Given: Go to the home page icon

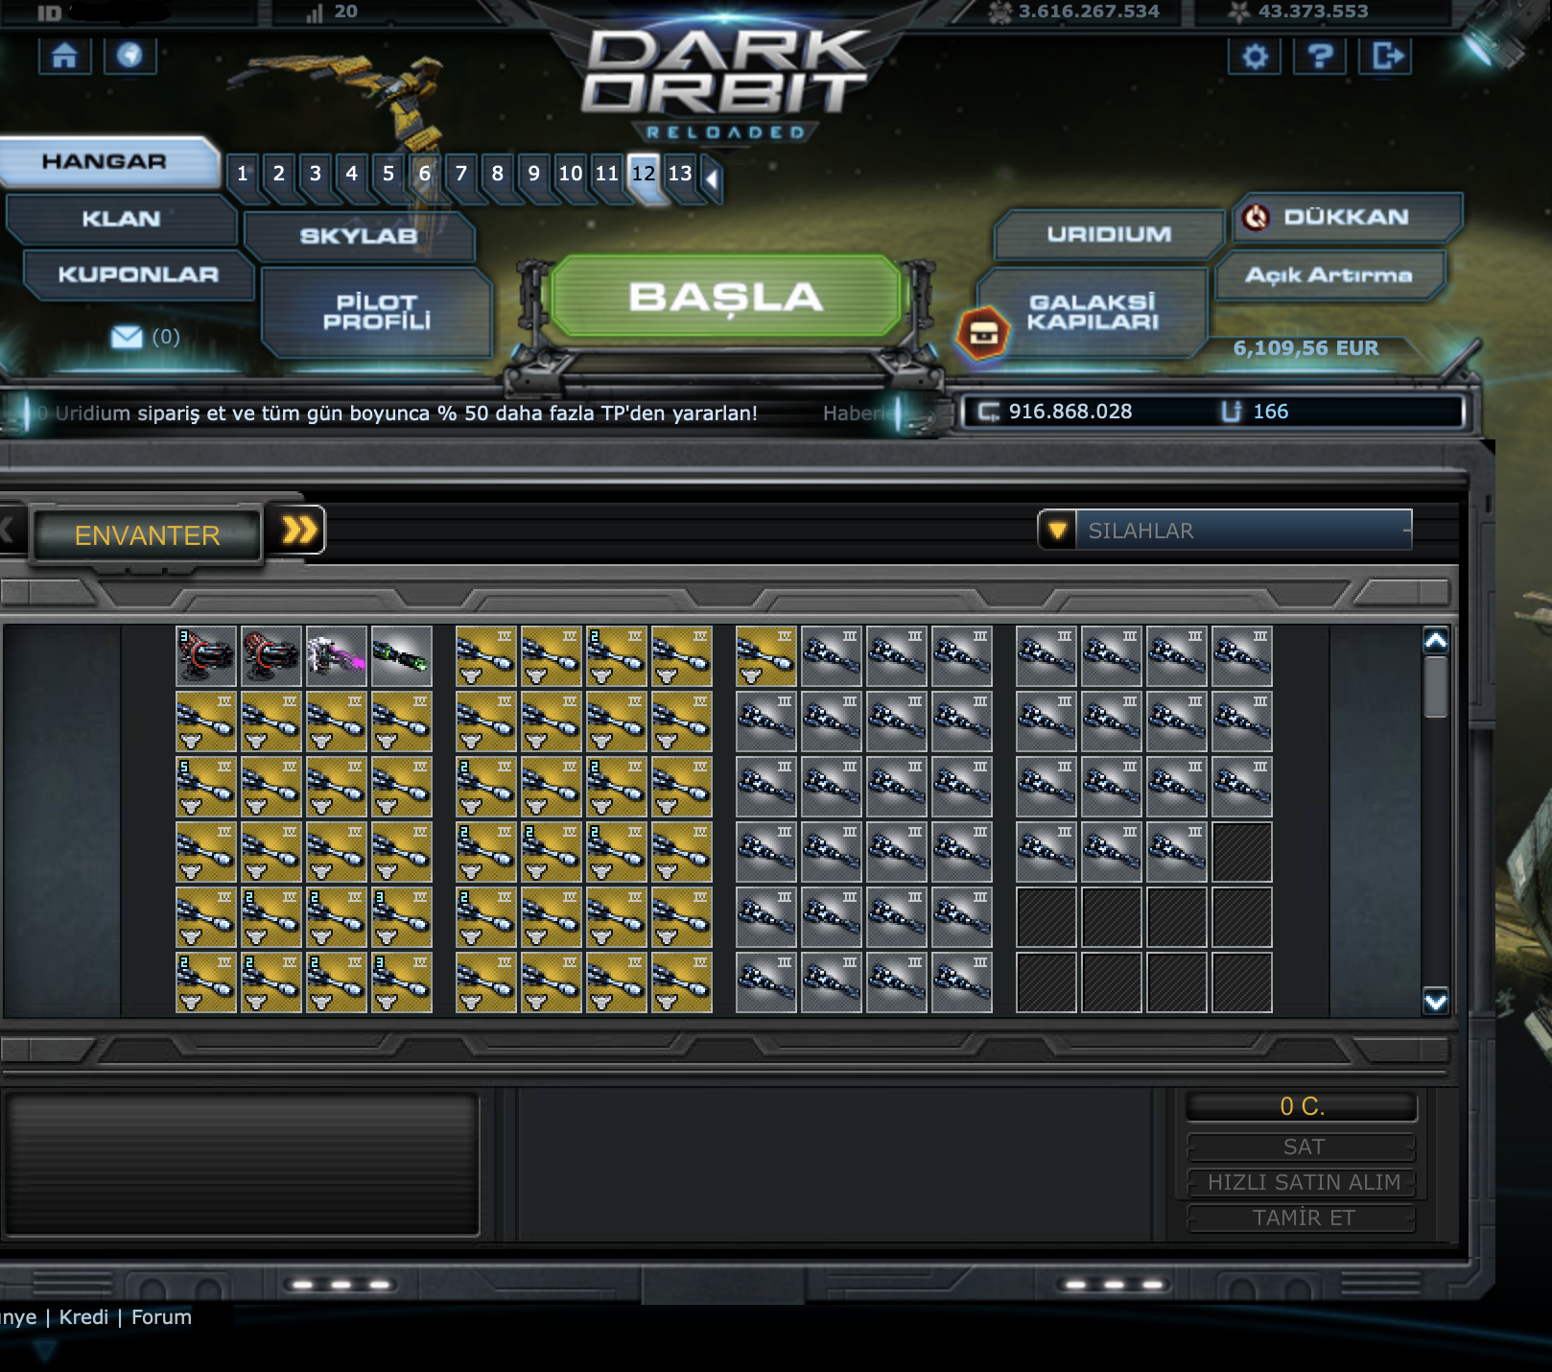Looking at the screenshot, I should tap(64, 56).
